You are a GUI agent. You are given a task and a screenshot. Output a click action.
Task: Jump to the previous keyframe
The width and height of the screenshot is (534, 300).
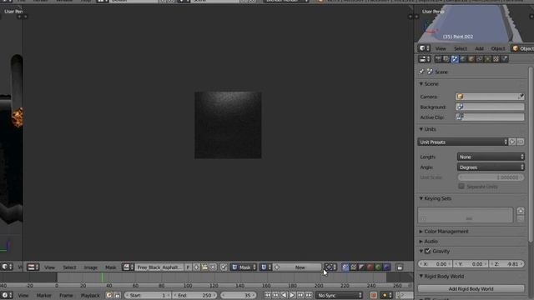point(275,295)
